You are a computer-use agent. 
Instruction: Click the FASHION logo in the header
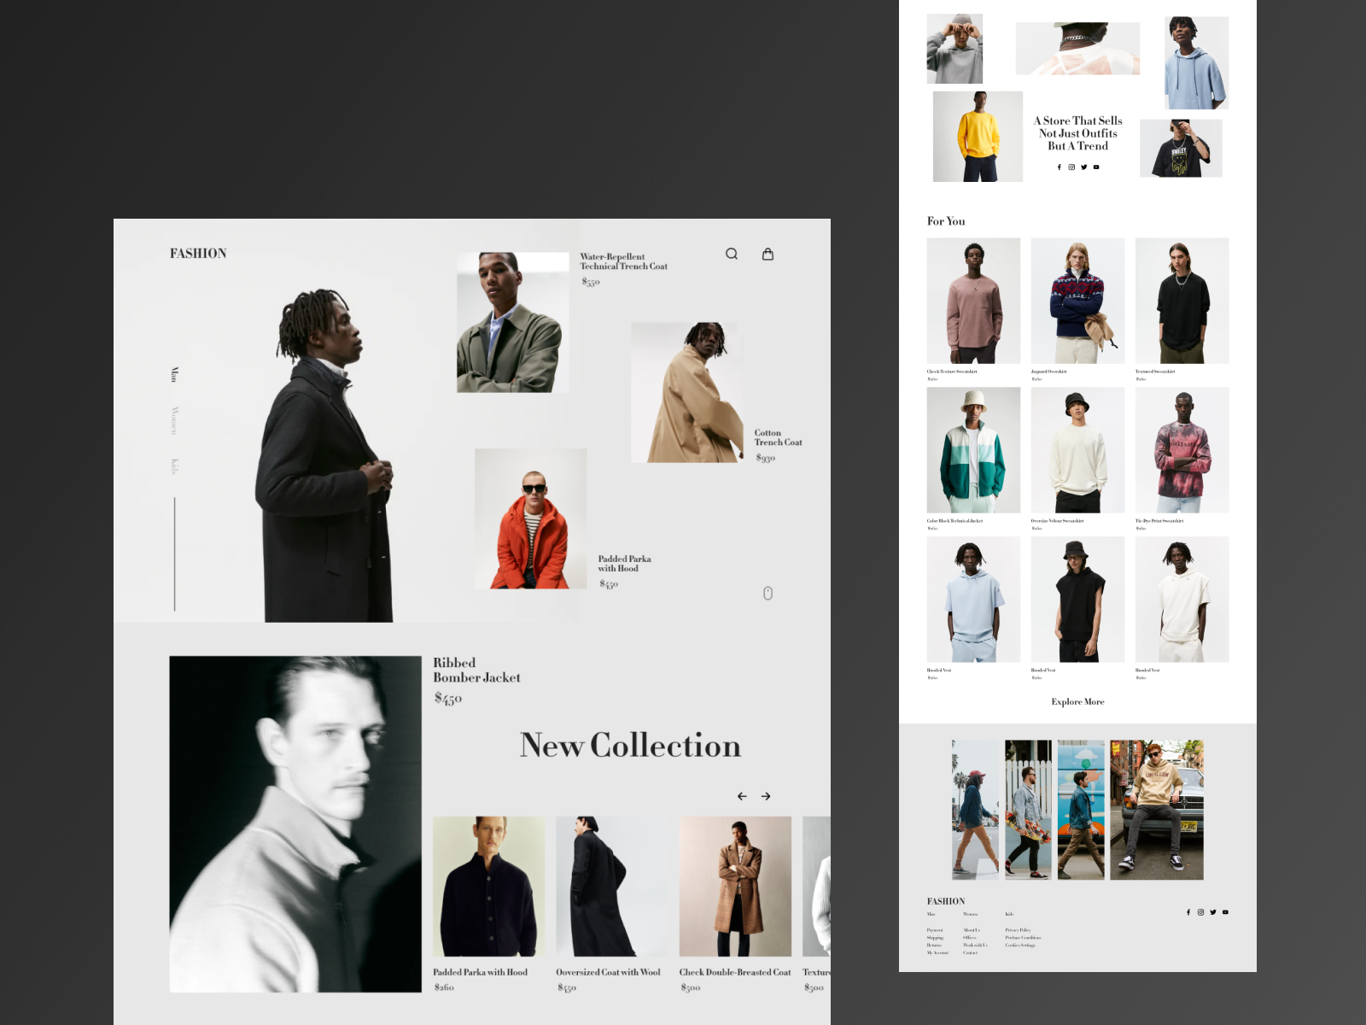[197, 253]
